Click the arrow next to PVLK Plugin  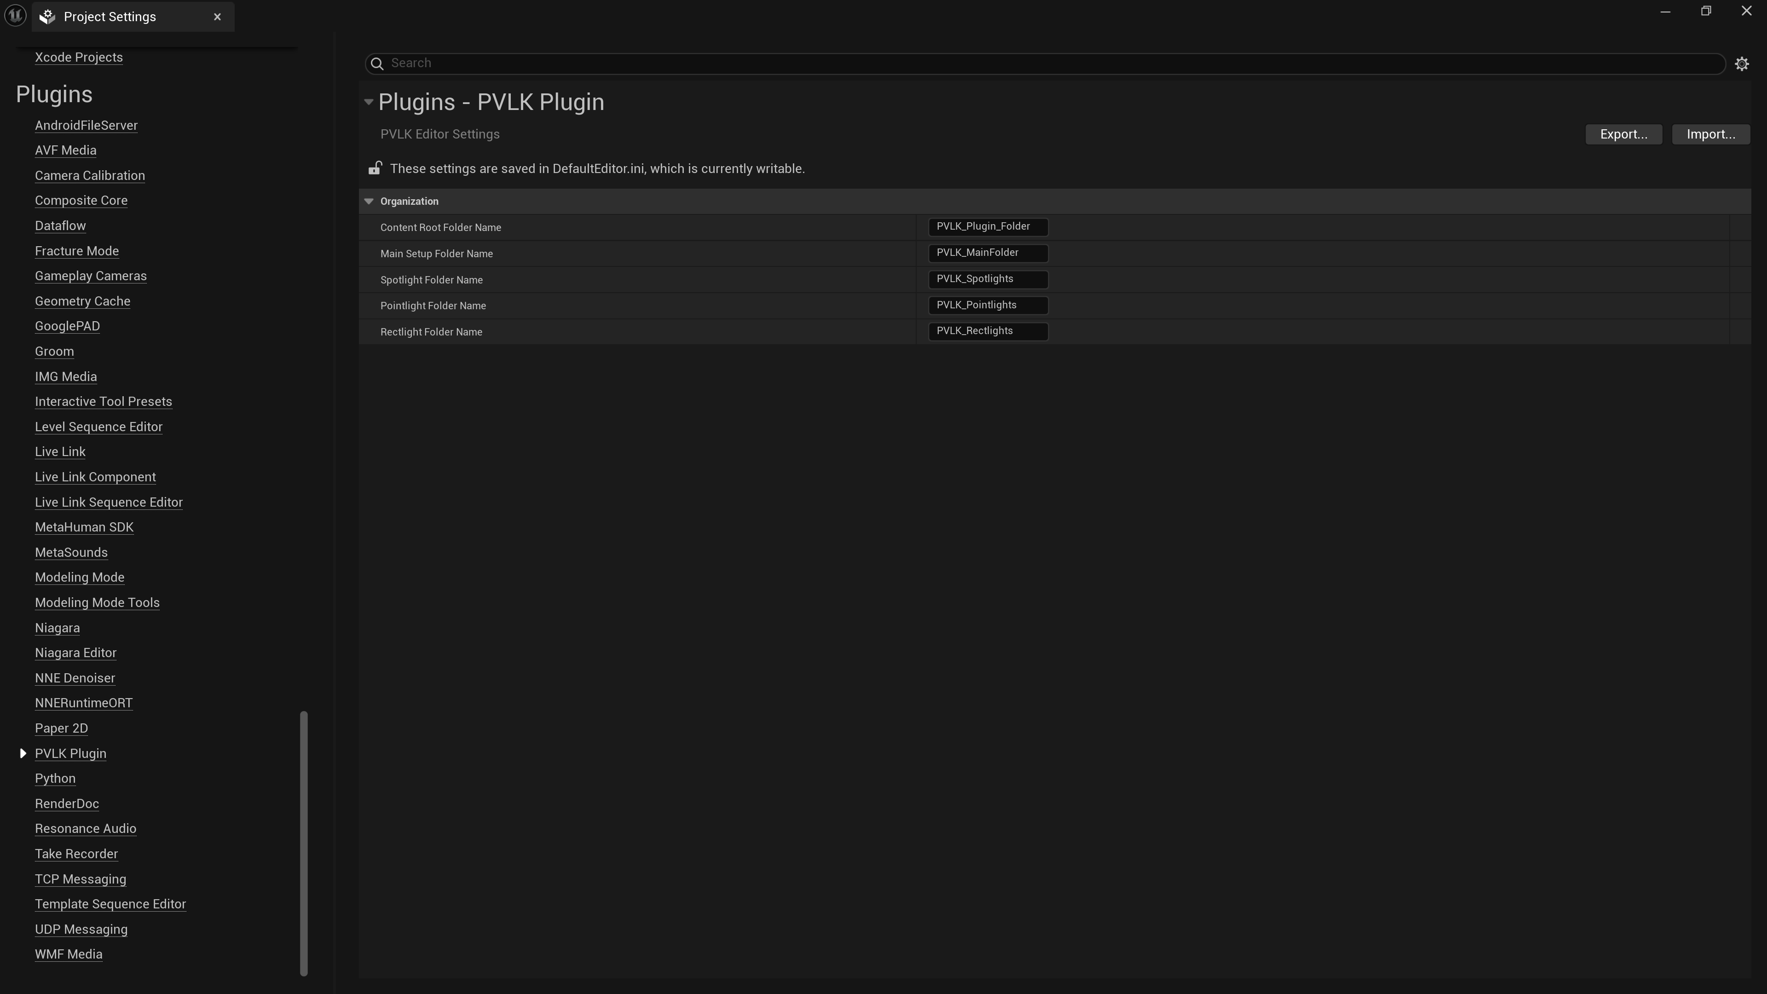[x=23, y=753]
